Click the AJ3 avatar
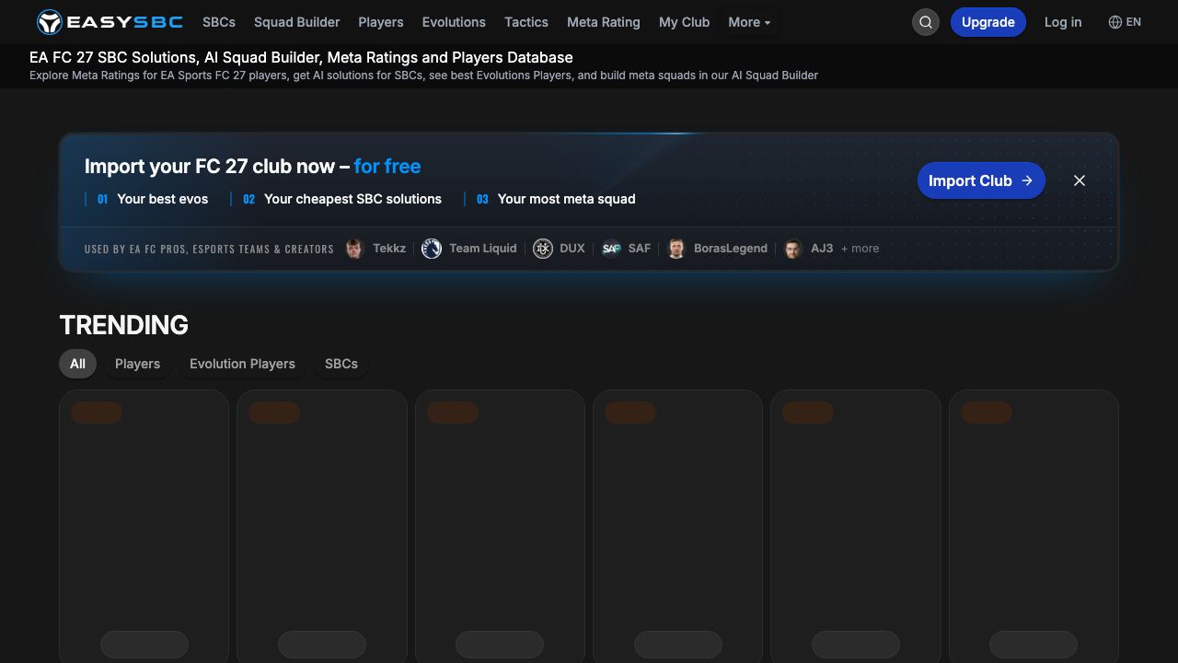Screen dimensions: 1178x663 pos(793,249)
